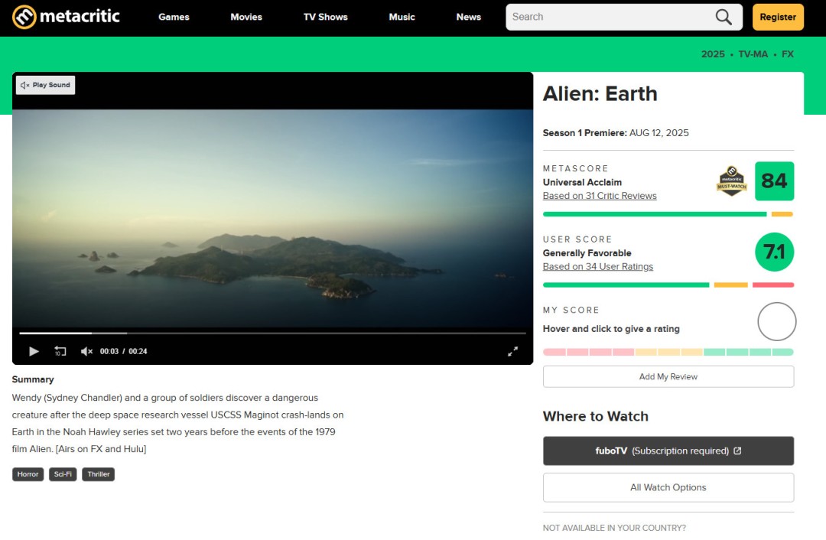Click the green 84 Metascore box
The width and height of the screenshot is (826, 540).
click(774, 181)
